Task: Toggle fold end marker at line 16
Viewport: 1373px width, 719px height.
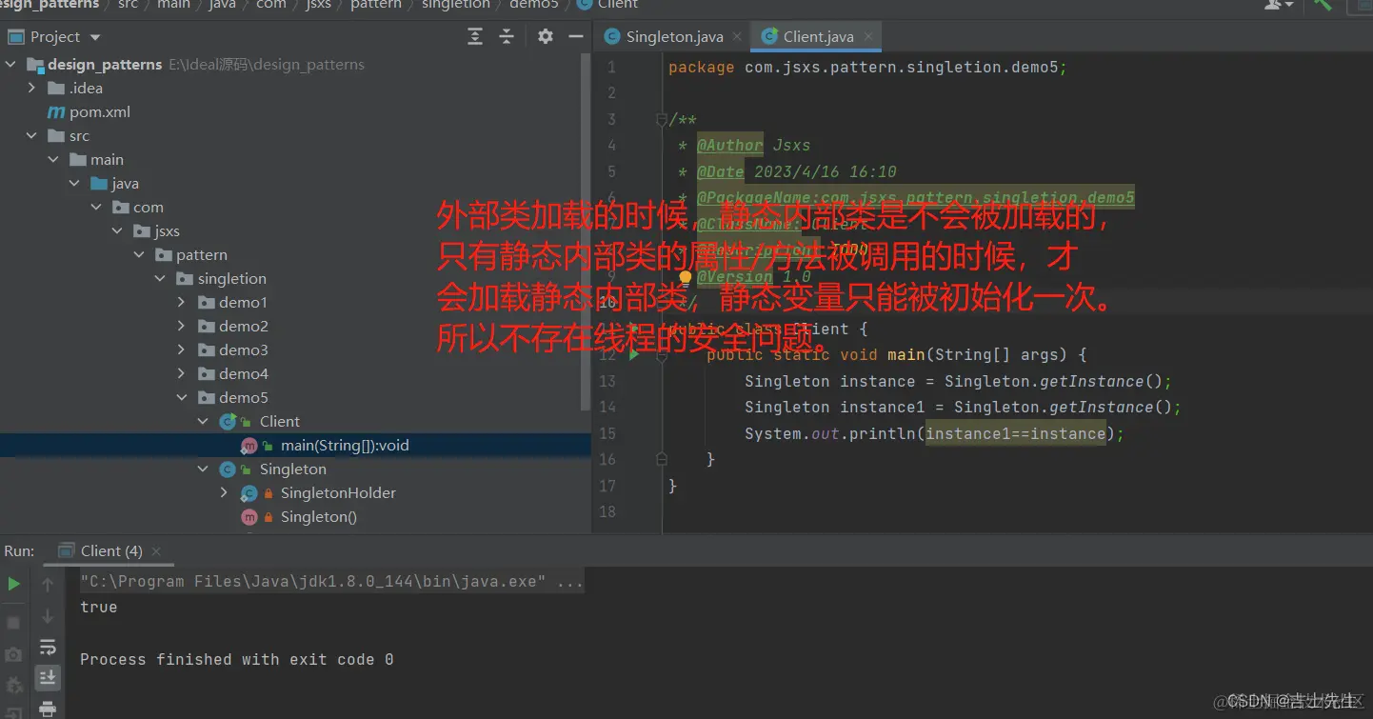Action: pos(662,459)
